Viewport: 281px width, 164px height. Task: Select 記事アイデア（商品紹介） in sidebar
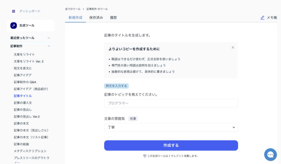coord(31,89)
